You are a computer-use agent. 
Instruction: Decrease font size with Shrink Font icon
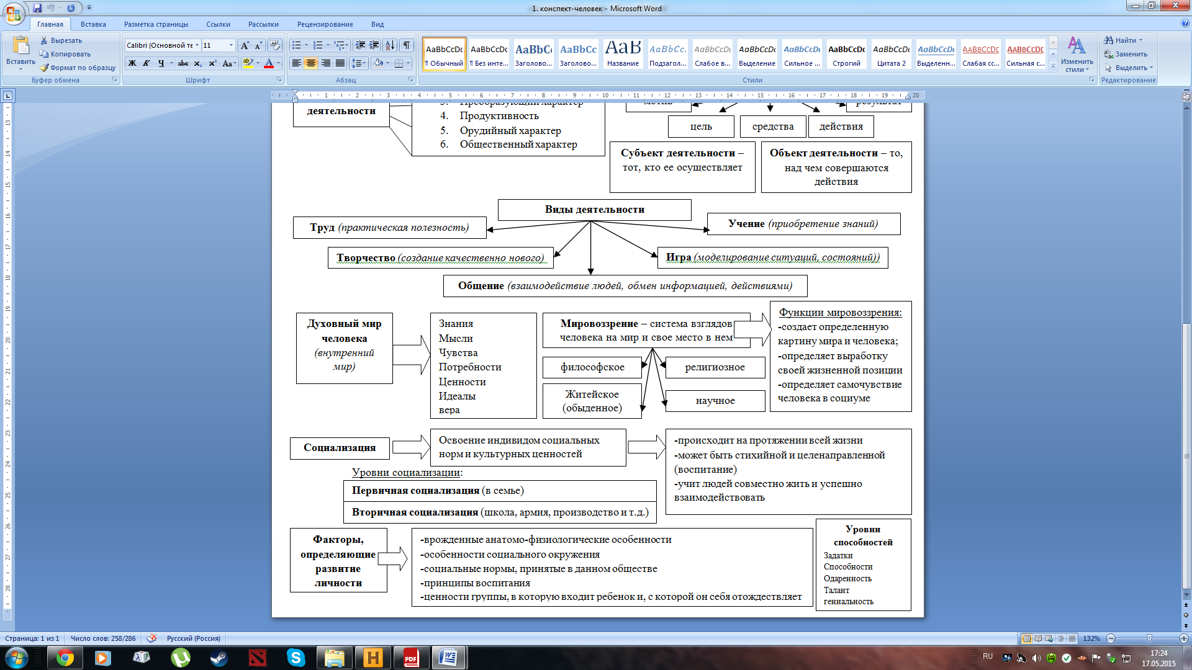tap(258, 45)
